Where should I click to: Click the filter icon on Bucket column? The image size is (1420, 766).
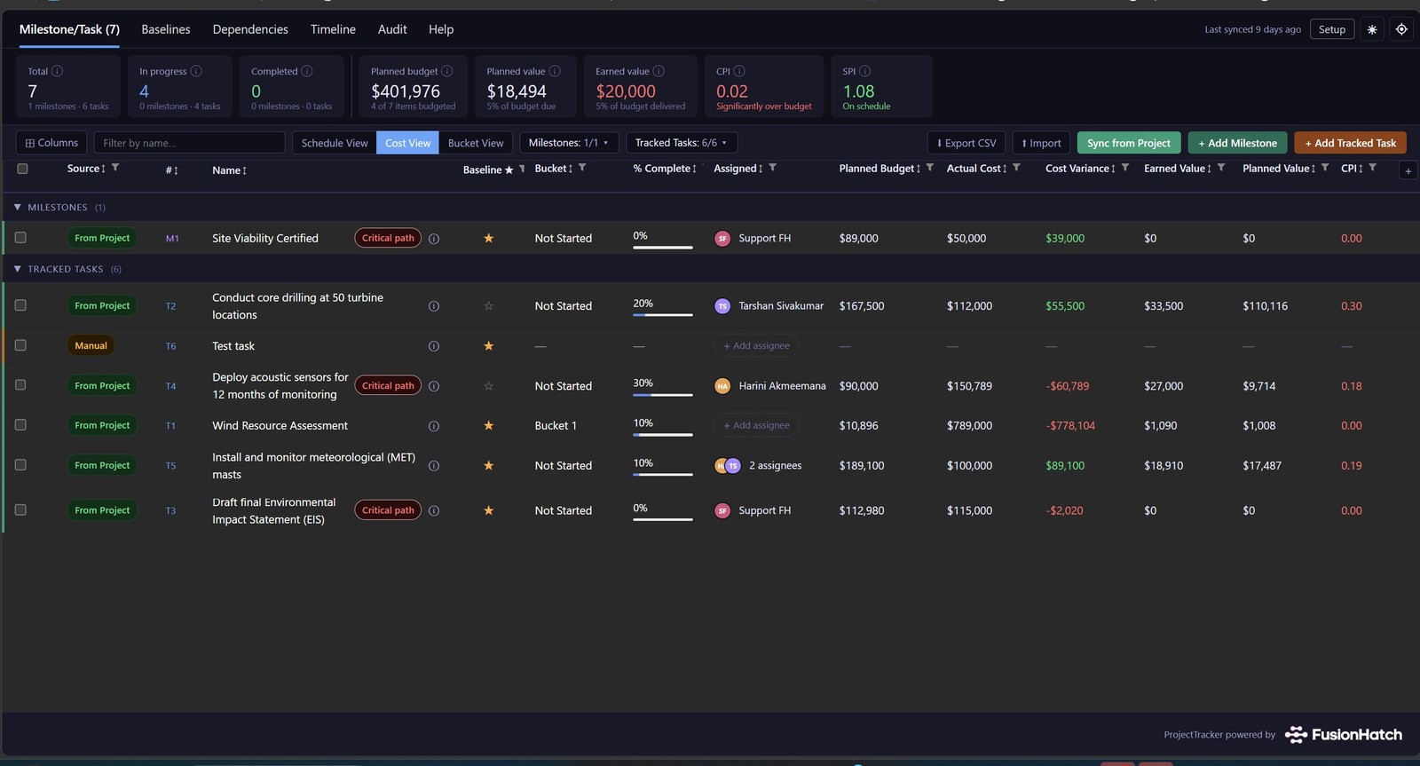point(582,167)
